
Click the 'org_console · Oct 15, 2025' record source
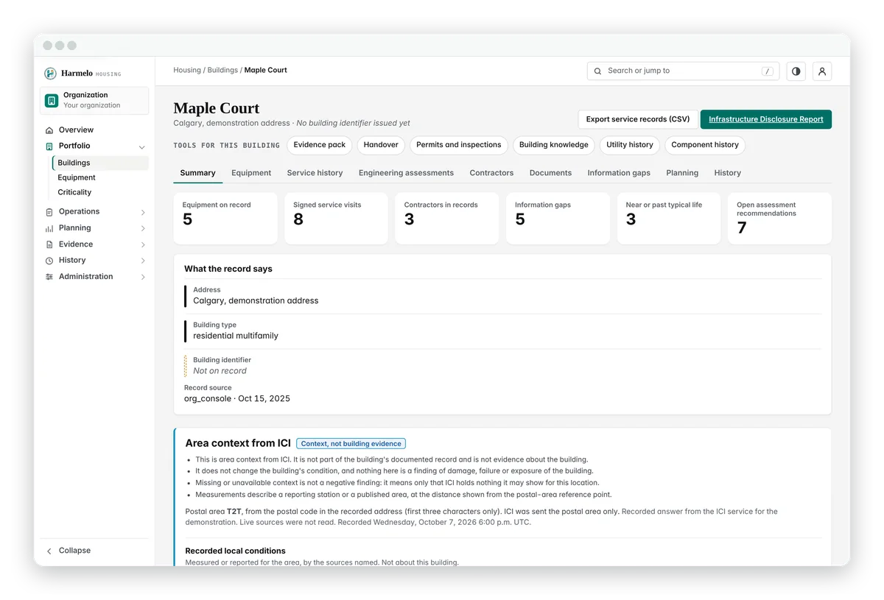point(237,399)
